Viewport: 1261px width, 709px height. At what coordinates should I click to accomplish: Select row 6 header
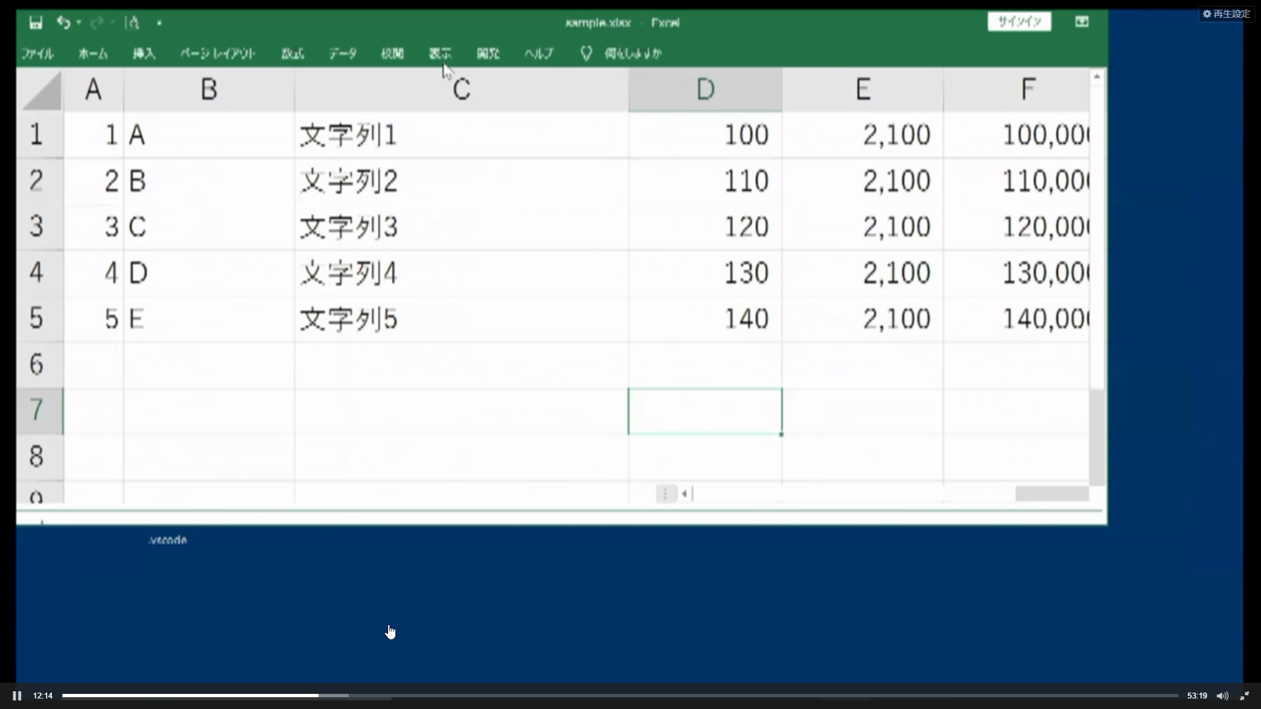pos(39,364)
